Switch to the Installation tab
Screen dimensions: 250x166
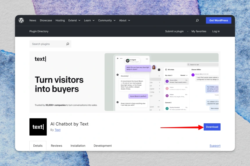pyautogui.click(x=78, y=146)
